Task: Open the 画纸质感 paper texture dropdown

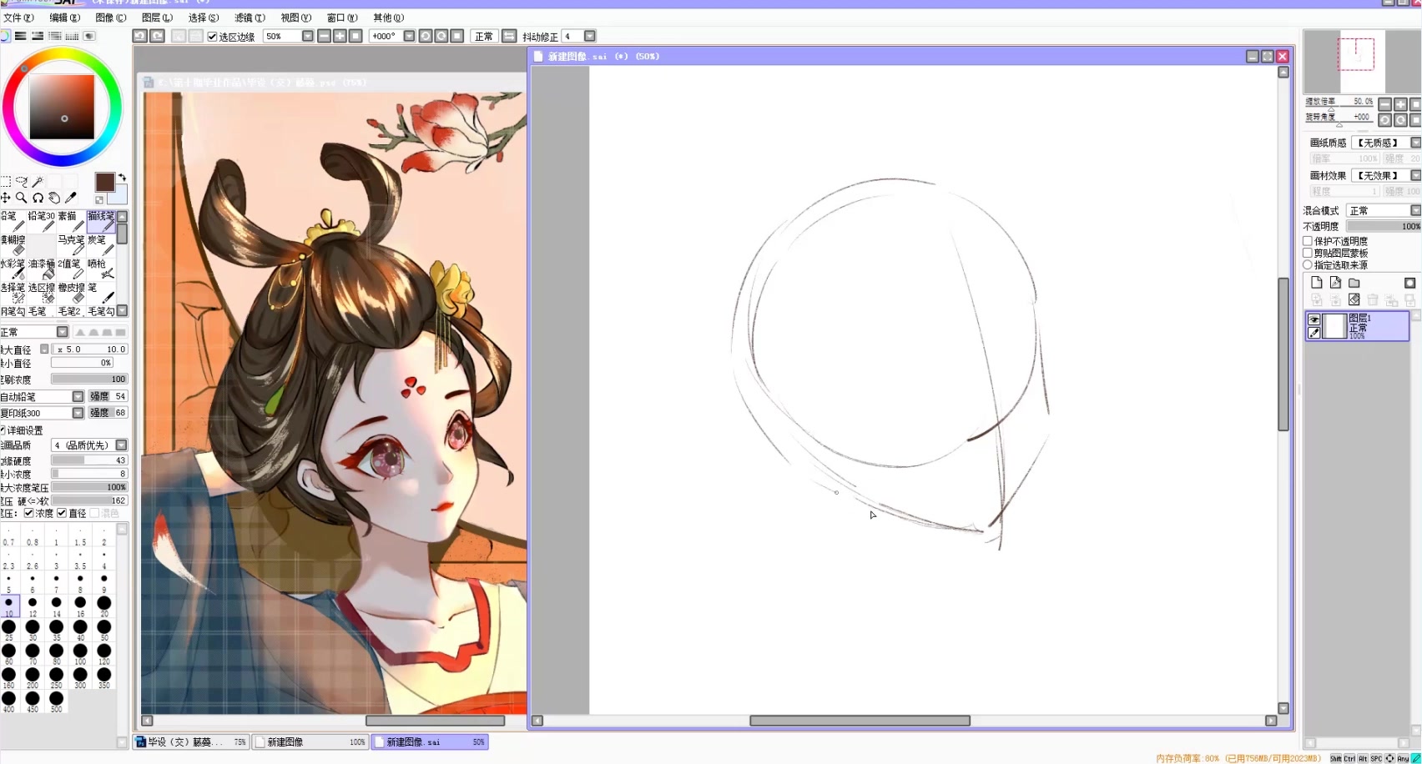Action: coord(1415,143)
